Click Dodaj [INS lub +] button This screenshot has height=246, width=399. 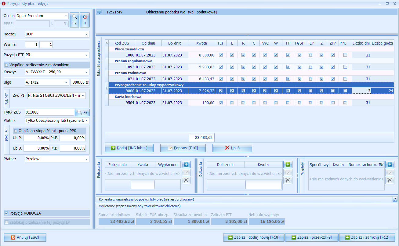point(129,148)
